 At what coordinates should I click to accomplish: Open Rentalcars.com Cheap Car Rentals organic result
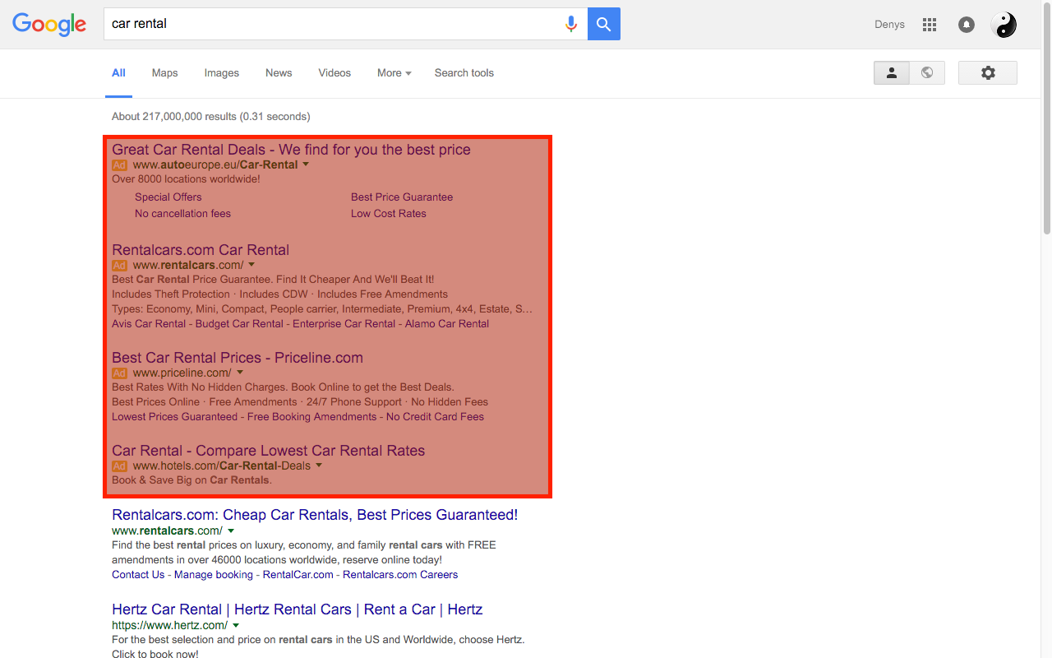click(315, 515)
